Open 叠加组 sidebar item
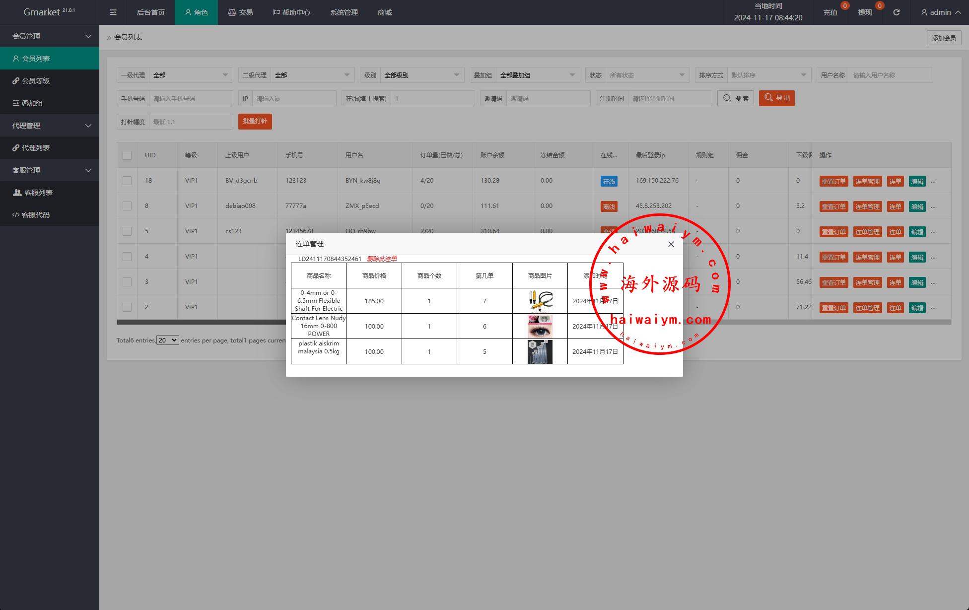This screenshot has height=610, width=969. pyautogui.click(x=32, y=103)
